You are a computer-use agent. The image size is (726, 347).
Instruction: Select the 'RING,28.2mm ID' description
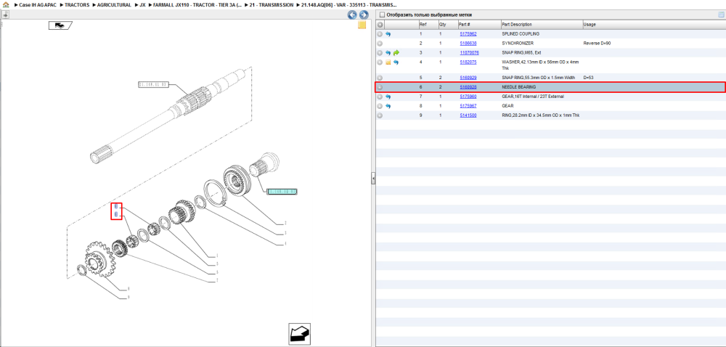pyautogui.click(x=541, y=115)
